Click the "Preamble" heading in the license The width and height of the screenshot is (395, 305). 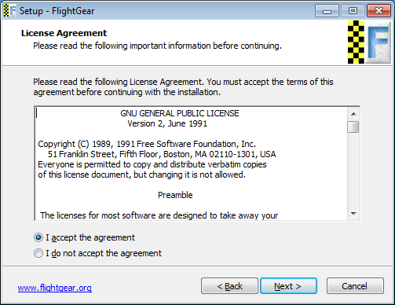175,195
